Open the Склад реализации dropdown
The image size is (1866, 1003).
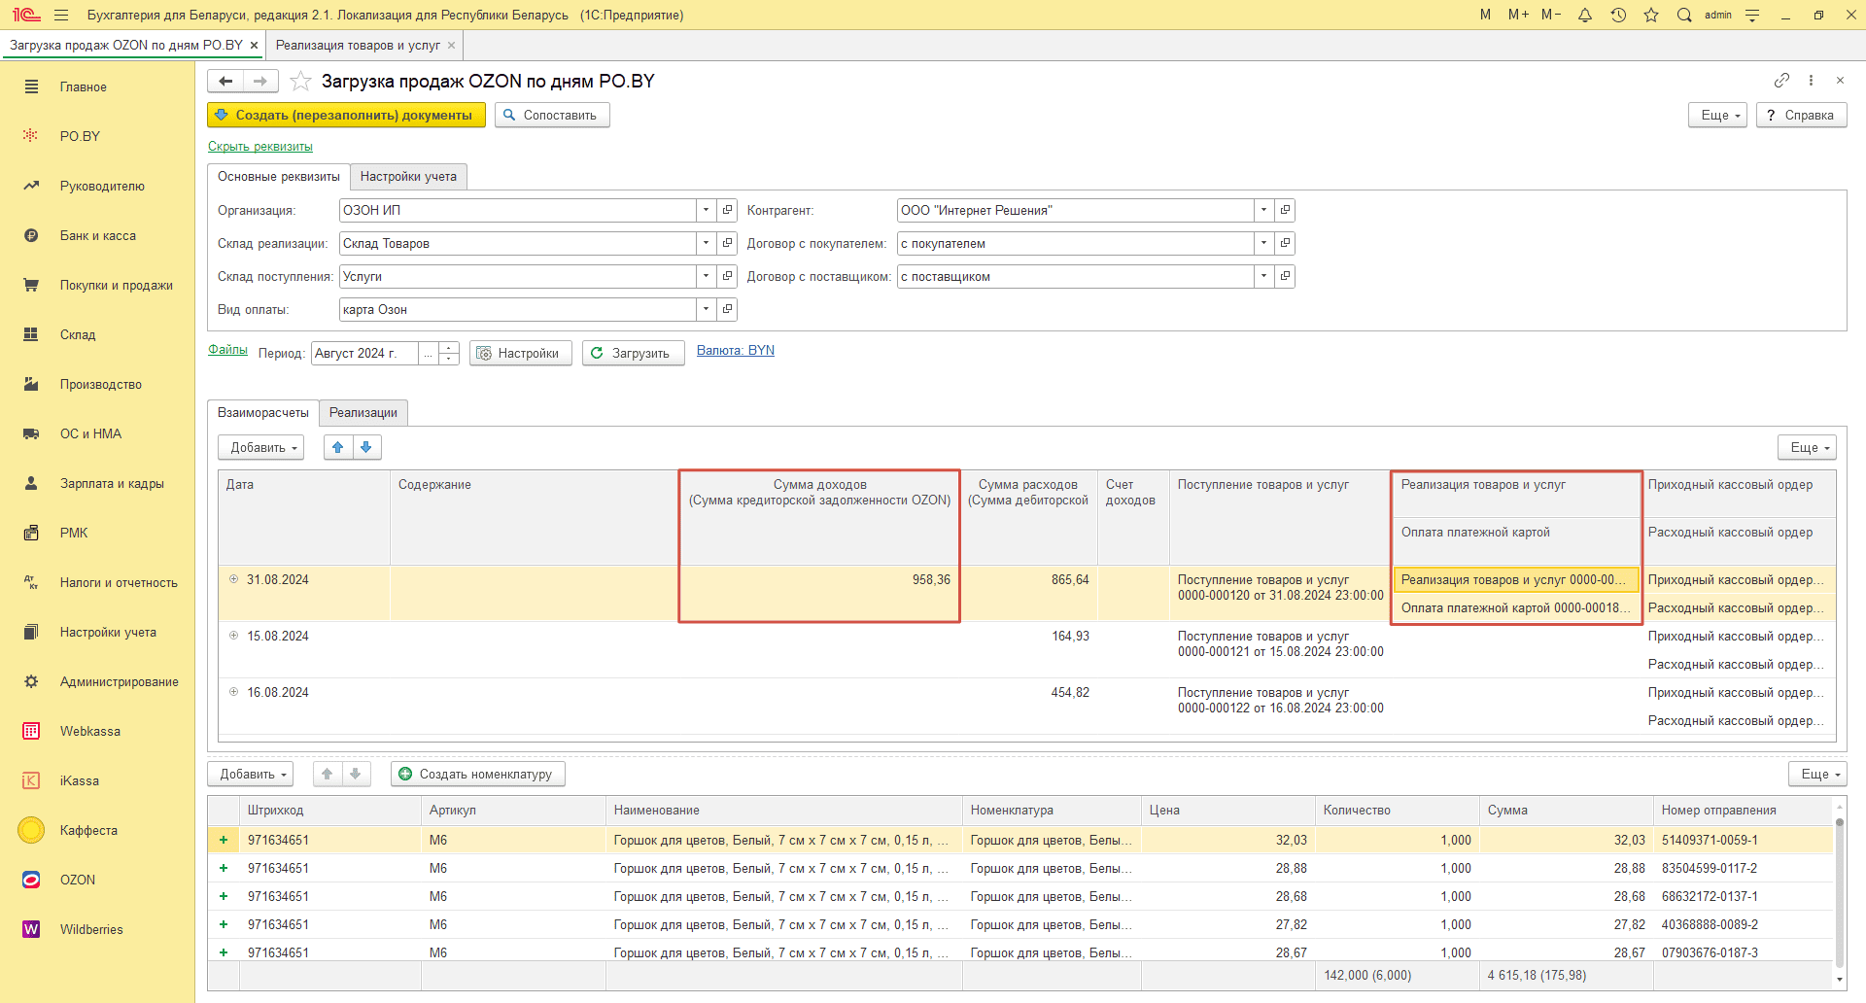[x=706, y=243]
